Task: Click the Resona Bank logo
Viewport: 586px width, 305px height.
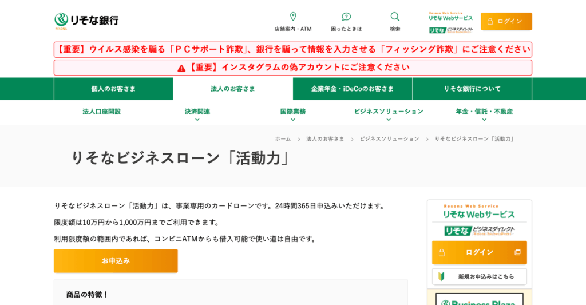Action: click(86, 21)
